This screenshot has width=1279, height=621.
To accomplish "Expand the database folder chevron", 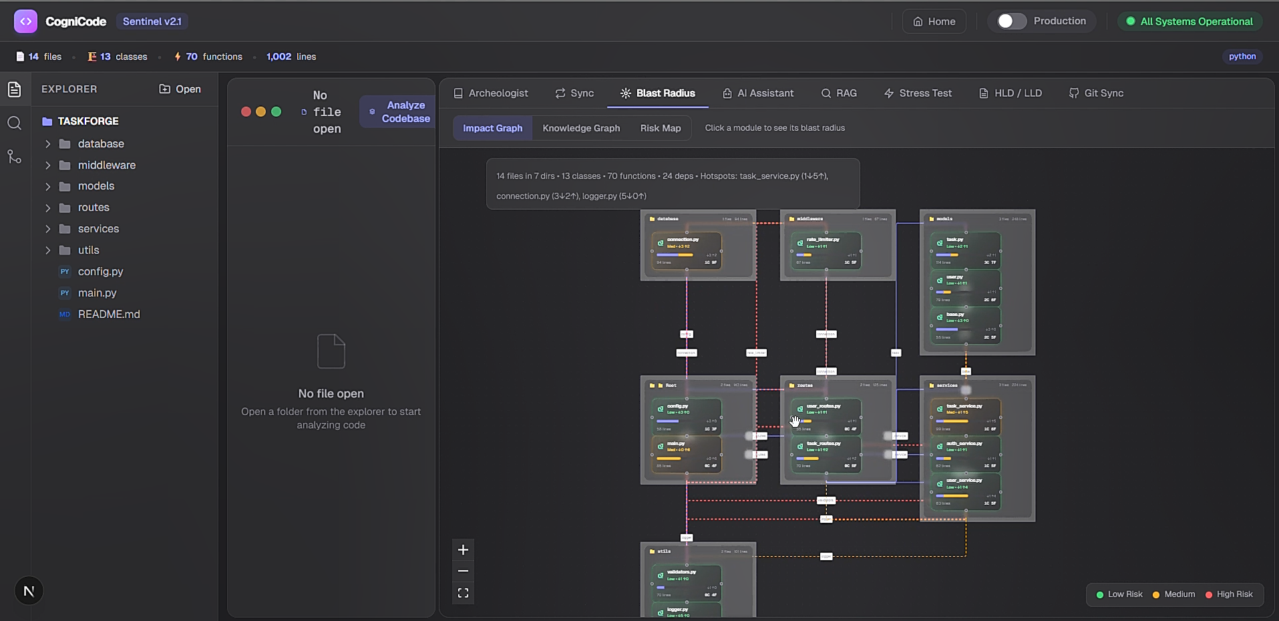I will [x=47, y=144].
